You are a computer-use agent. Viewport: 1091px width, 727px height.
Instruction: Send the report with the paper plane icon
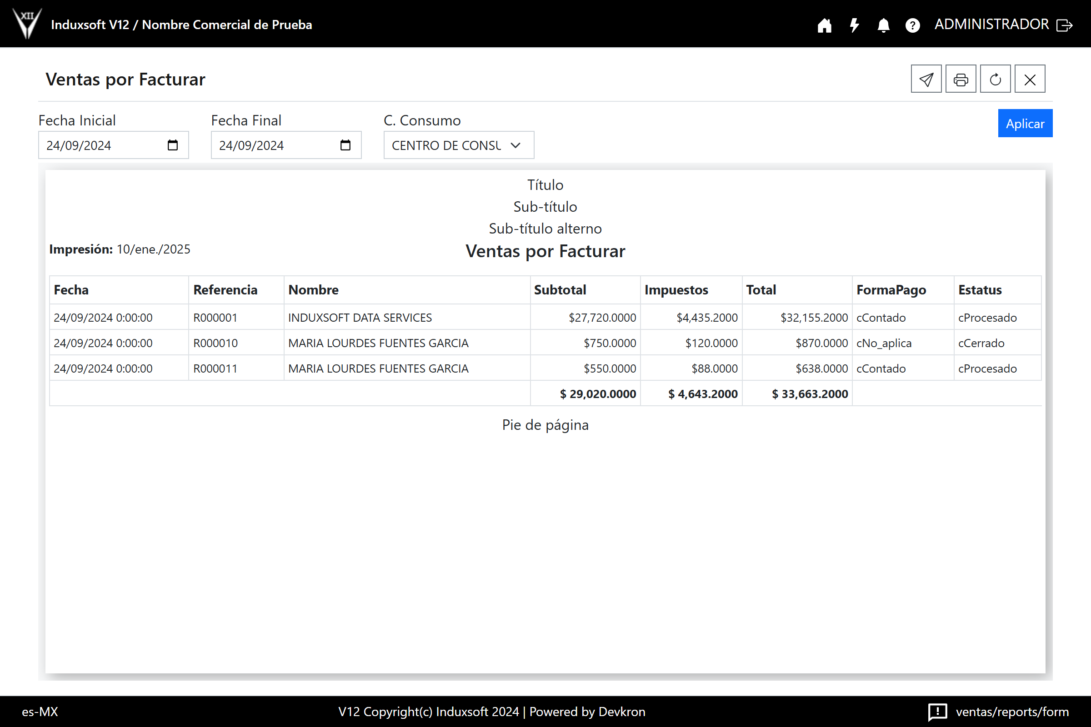(926, 79)
